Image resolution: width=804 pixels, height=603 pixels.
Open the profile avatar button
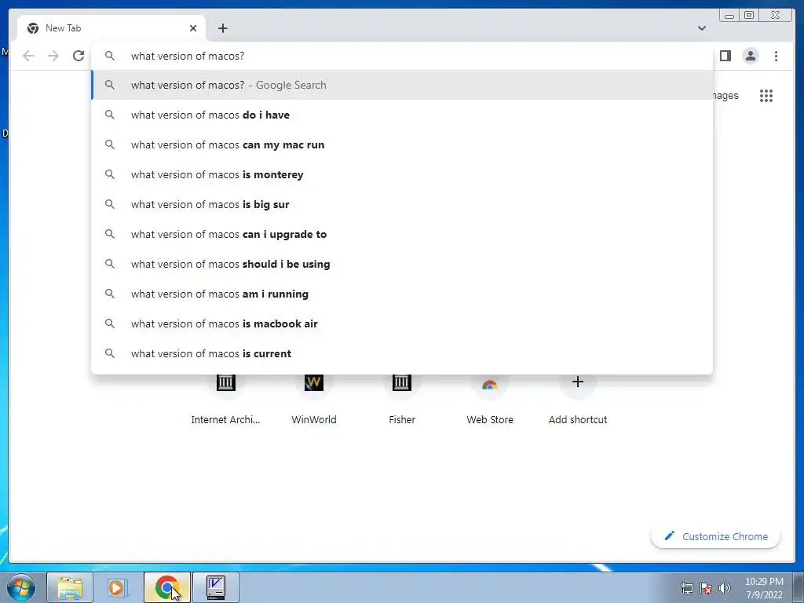751,56
